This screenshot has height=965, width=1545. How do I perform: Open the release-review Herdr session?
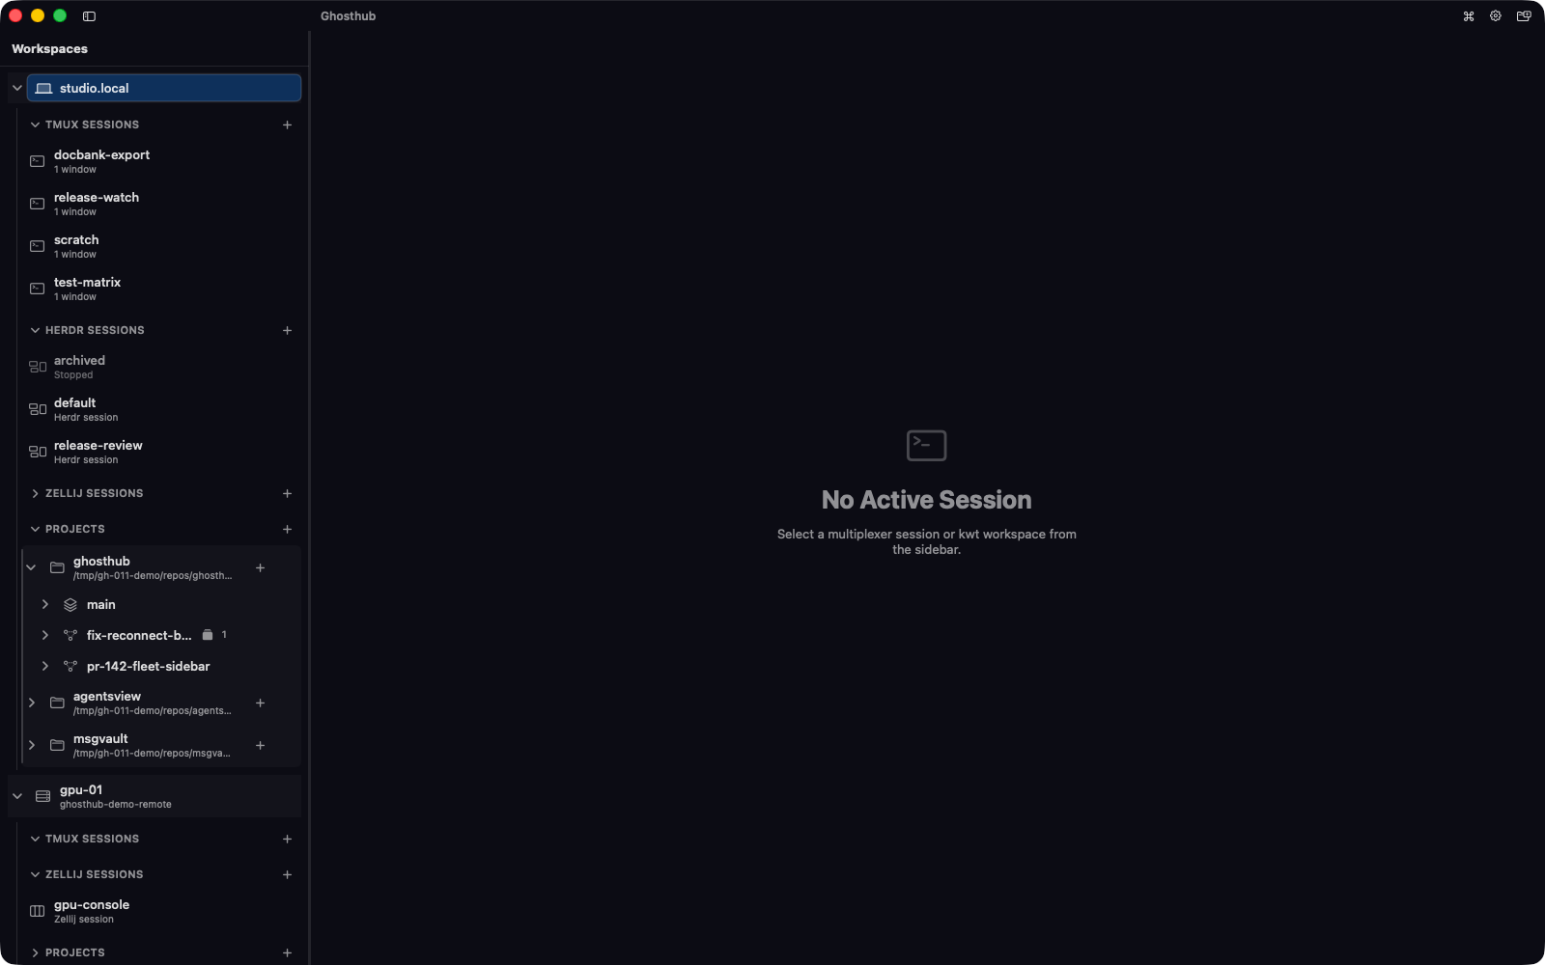(160, 452)
